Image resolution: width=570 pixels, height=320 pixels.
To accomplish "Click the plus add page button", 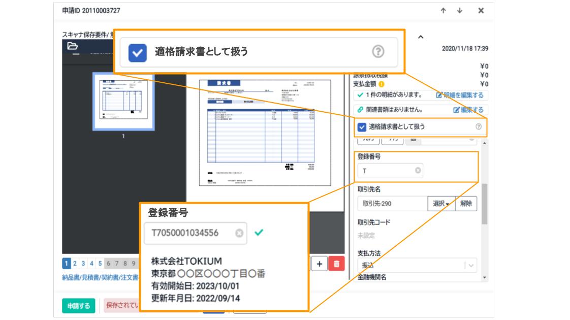I will coord(319,264).
